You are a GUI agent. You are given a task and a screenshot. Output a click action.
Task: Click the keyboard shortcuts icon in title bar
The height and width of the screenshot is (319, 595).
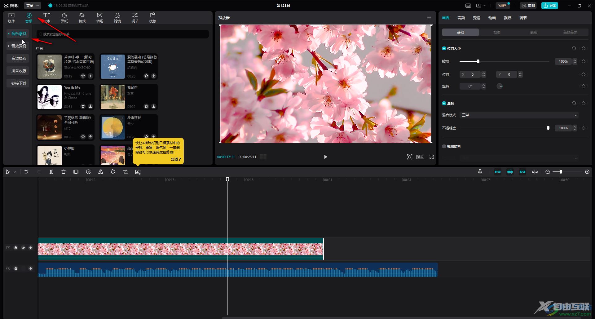click(x=468, y=6)
